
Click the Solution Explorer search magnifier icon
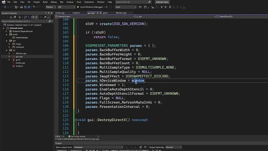[x=49, y=21]
